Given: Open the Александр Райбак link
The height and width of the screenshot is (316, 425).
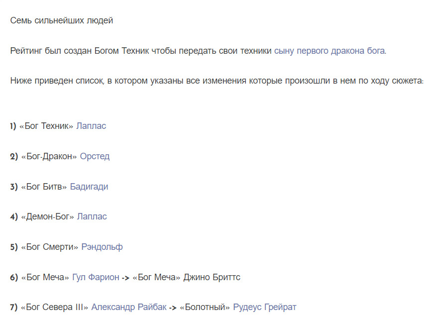Looking at the screenshot, I should tap(128, 307).
